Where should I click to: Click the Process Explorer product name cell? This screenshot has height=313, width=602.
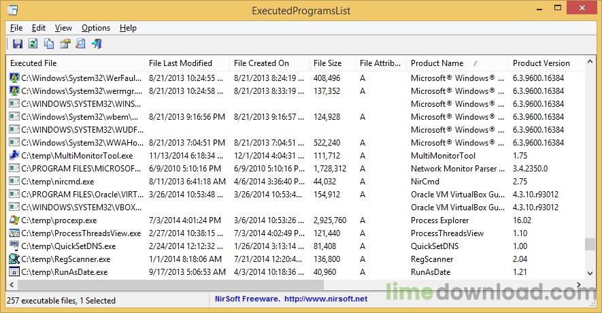point(439,220)
